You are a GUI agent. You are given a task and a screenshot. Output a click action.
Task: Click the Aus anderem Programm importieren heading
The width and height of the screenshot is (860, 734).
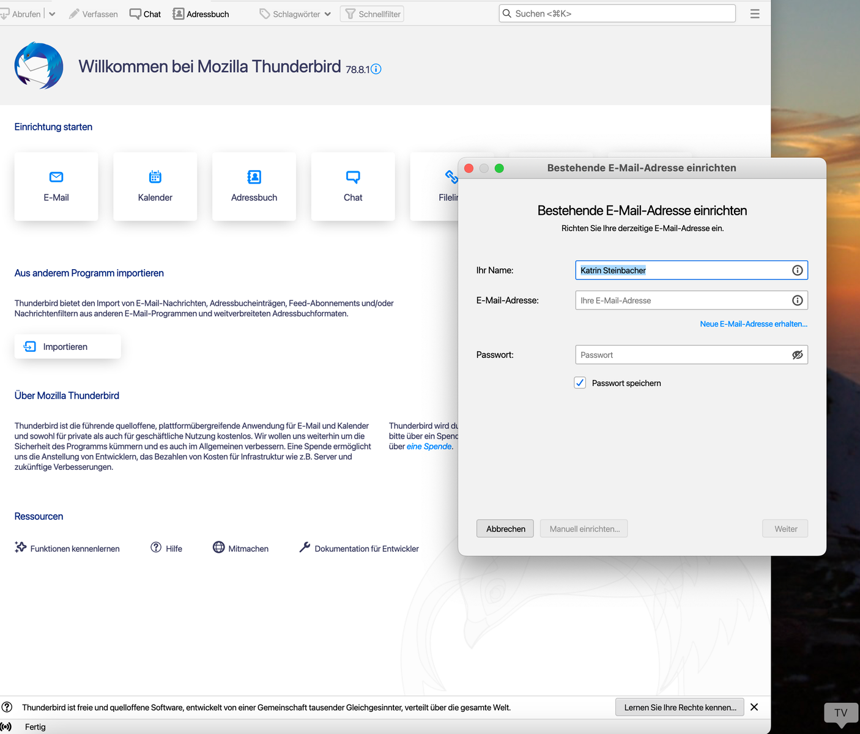coord(89,273)
